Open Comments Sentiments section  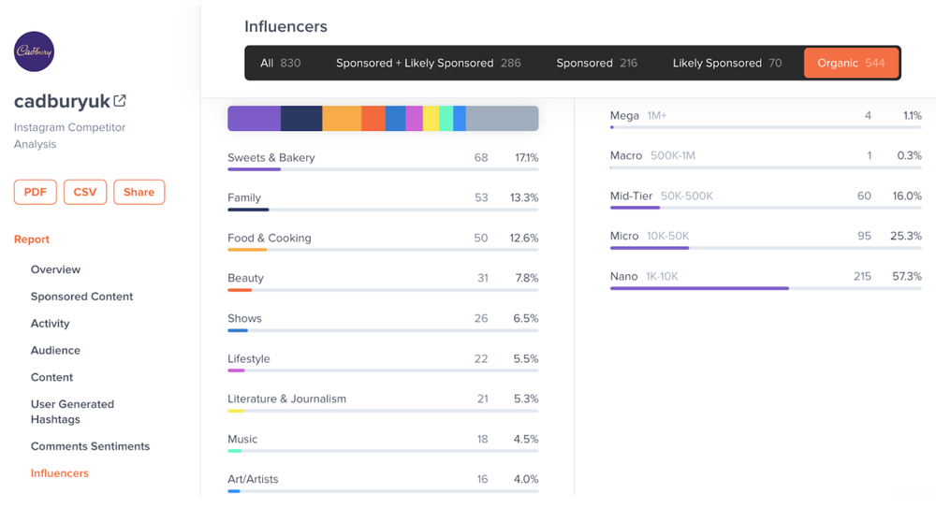point(90,446)
